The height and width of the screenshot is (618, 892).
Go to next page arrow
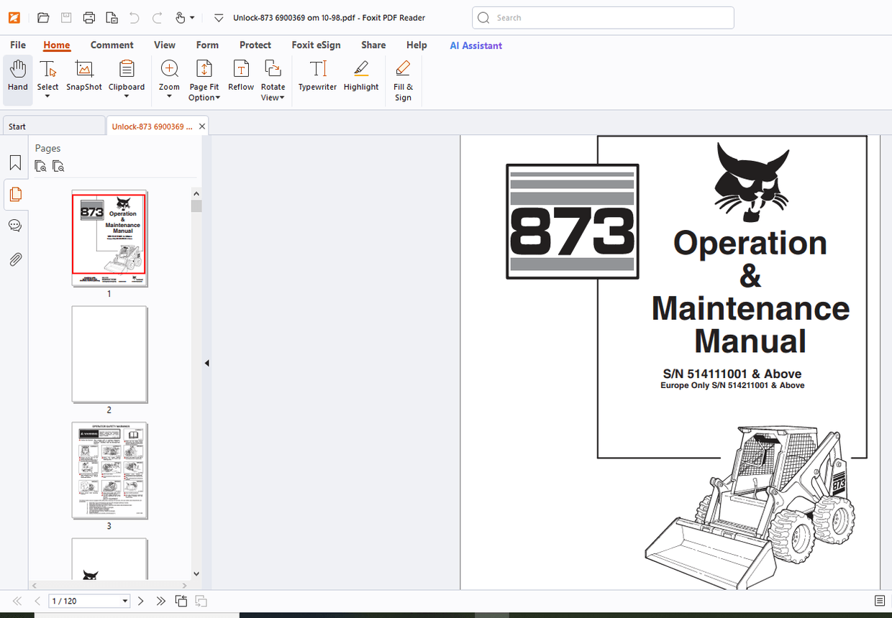pos(141,601)
